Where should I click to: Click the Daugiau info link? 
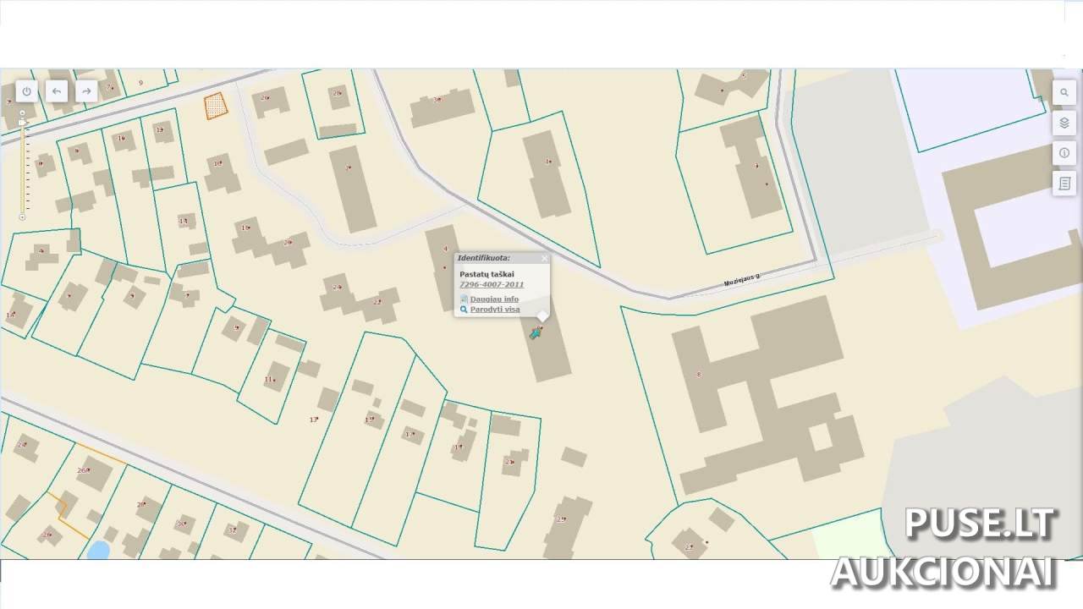(x=494, y=299)
